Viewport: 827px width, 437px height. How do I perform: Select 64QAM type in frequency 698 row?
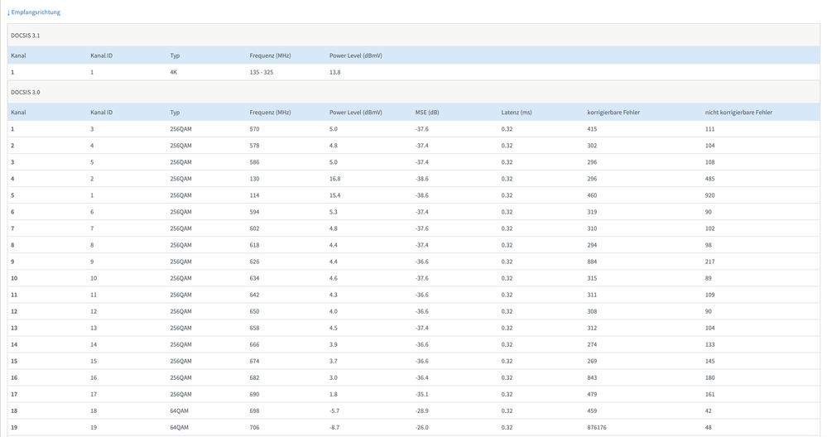pyautogui.click(x=180, y=411)
